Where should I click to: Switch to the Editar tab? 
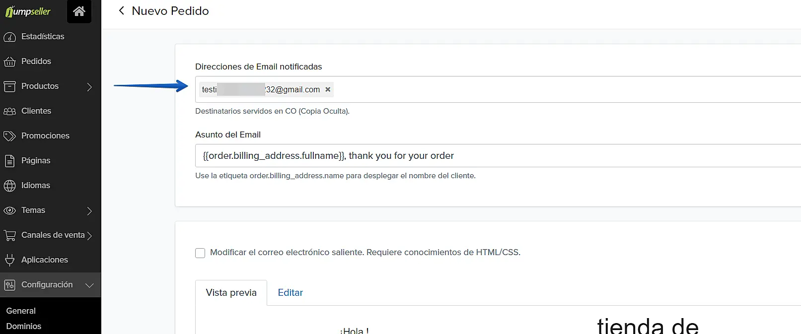(x=290, y=293)
